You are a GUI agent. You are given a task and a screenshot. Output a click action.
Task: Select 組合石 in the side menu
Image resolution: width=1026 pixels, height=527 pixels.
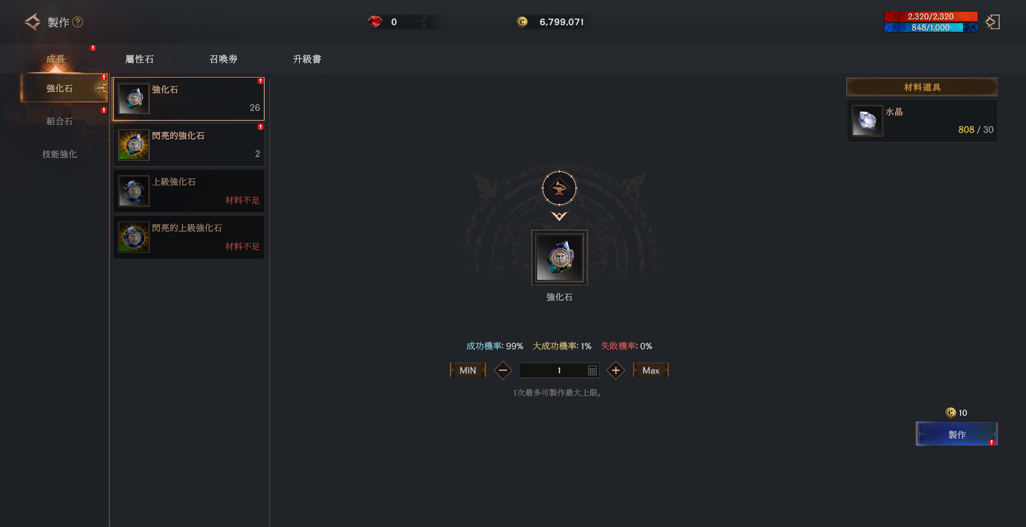click(x=59, y=121)
